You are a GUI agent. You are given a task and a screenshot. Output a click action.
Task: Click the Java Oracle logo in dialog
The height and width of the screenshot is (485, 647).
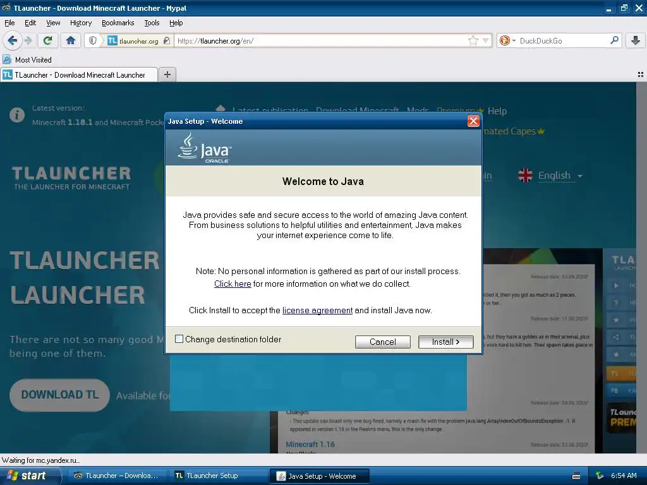point(205,148)
